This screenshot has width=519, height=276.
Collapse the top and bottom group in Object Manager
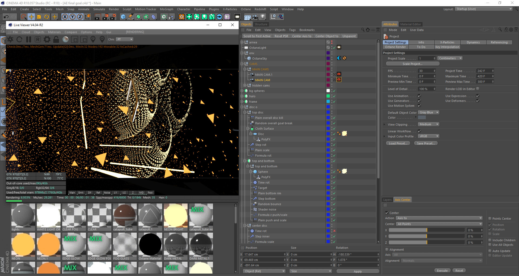coord(245,161)
